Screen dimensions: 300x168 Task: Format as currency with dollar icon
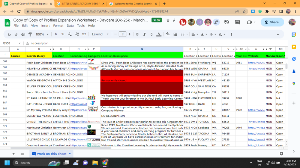[55, 34]
